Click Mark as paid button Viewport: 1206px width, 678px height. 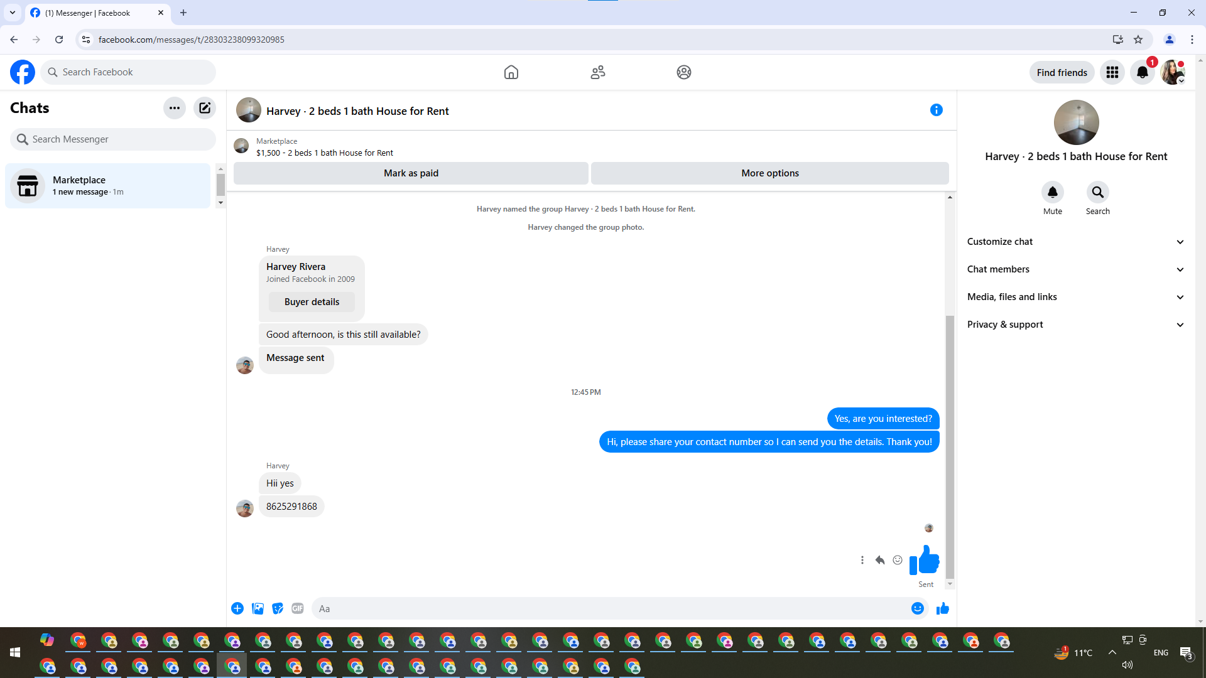[x=411, y=173]
